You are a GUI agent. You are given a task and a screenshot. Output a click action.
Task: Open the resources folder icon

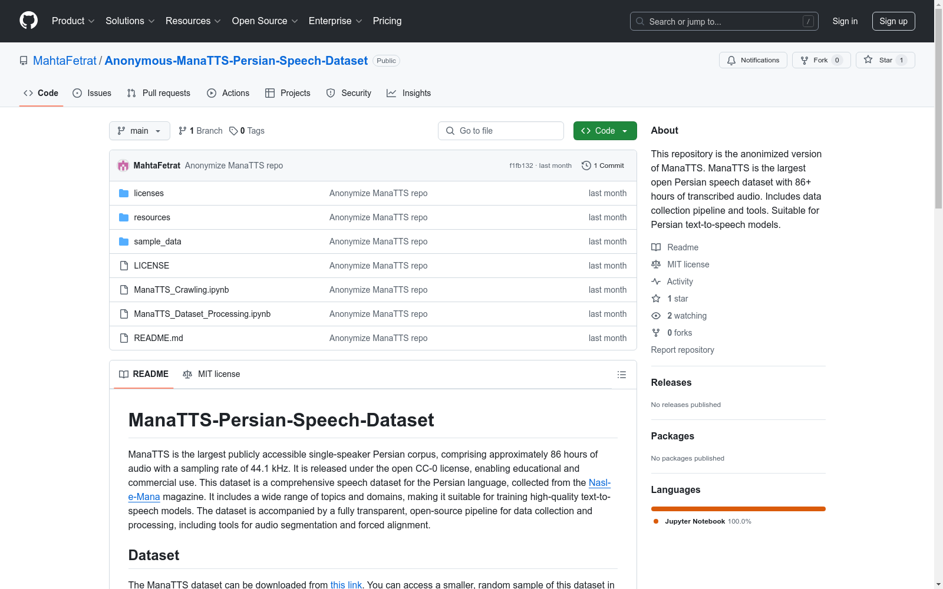tap(124, 217)
